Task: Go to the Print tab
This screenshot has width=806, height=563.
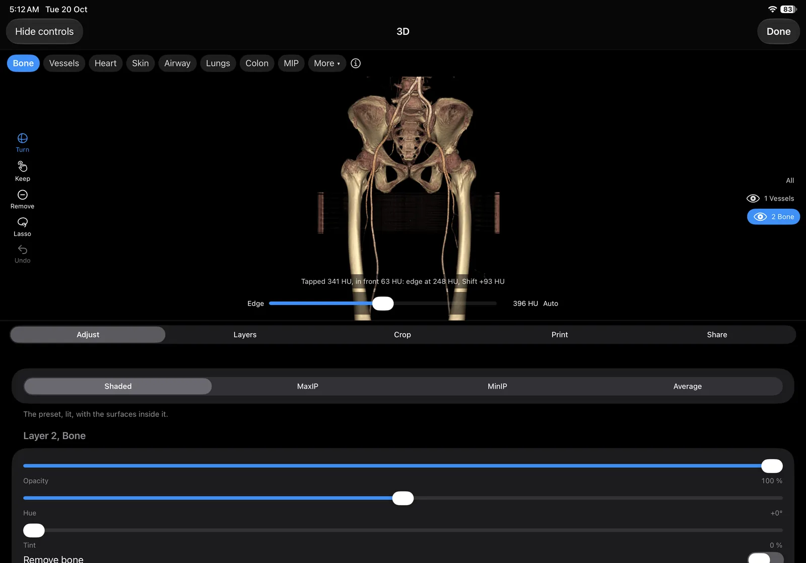Action: (x=559, y=335)
